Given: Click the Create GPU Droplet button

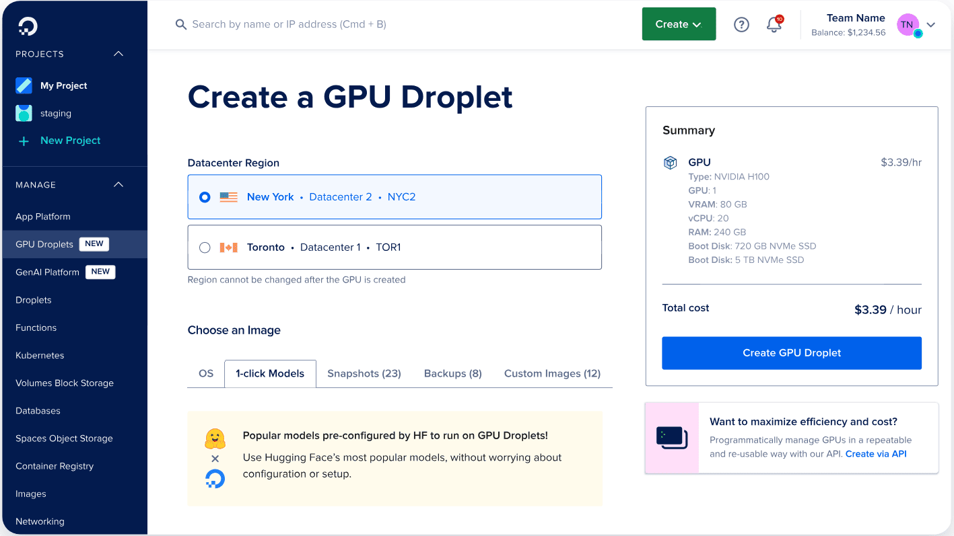Looking at the screenshot, I should click(791, 353).
